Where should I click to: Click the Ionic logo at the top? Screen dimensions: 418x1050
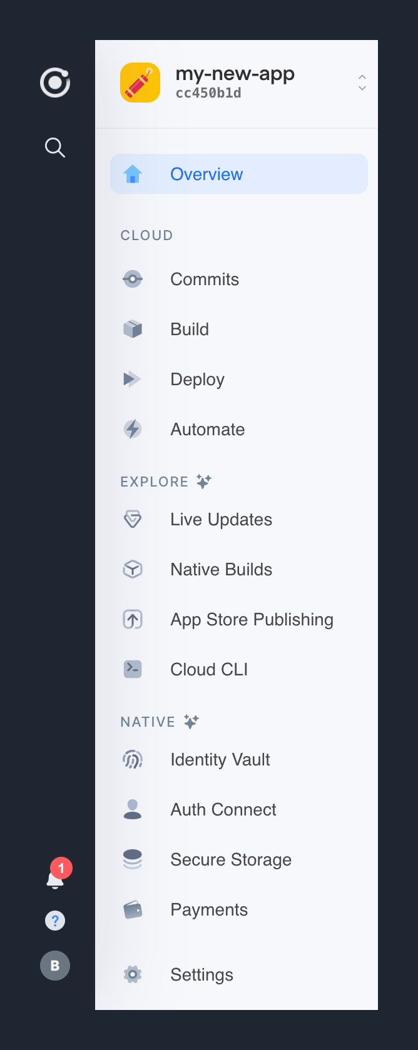(x=54, y=82)
